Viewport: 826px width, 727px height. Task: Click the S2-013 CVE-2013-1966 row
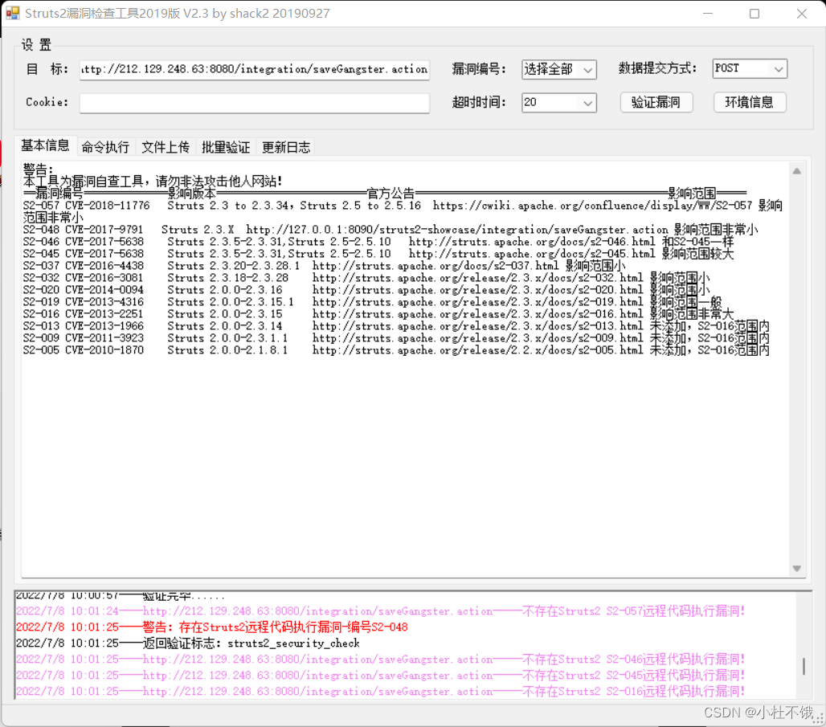pyautogui.click(x=396, y=326)
